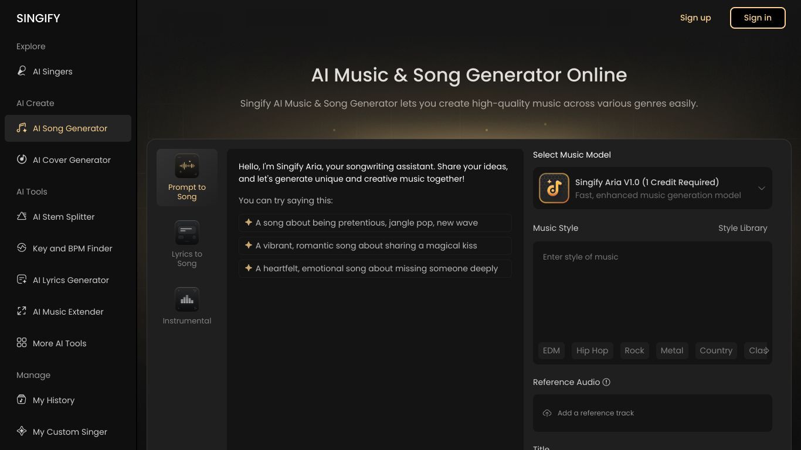This screenshot has width=801, height=450.
Task: Click the Lyrics to Song icon
Action: coord(187,233)
